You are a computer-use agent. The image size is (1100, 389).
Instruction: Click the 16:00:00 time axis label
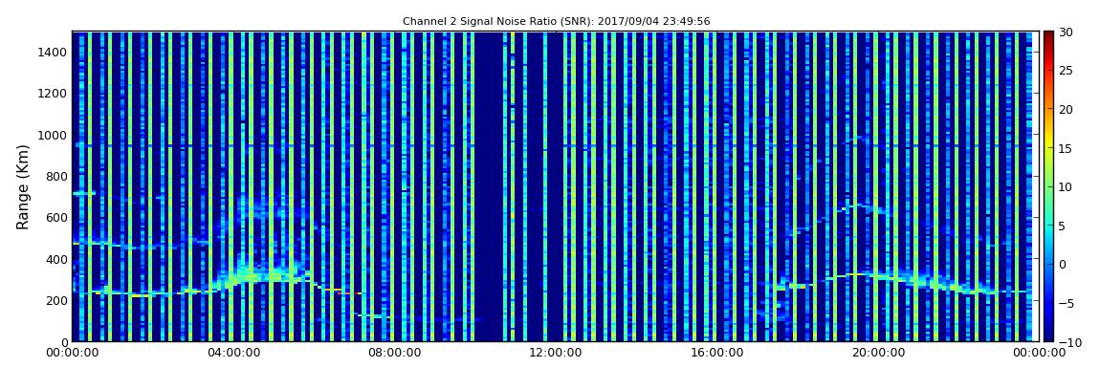pos(715,353)
